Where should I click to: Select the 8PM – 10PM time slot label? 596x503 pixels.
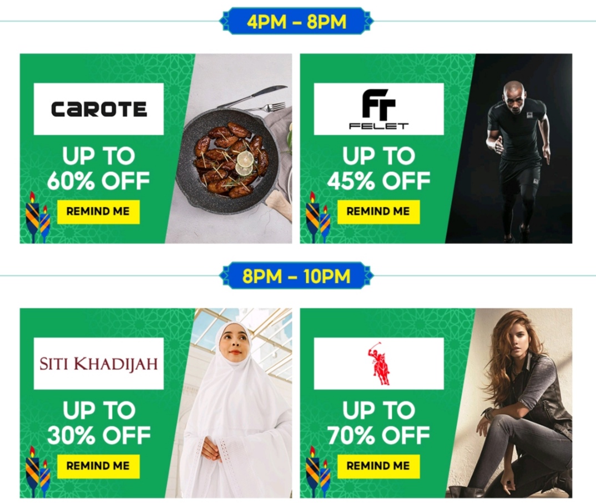297,276
